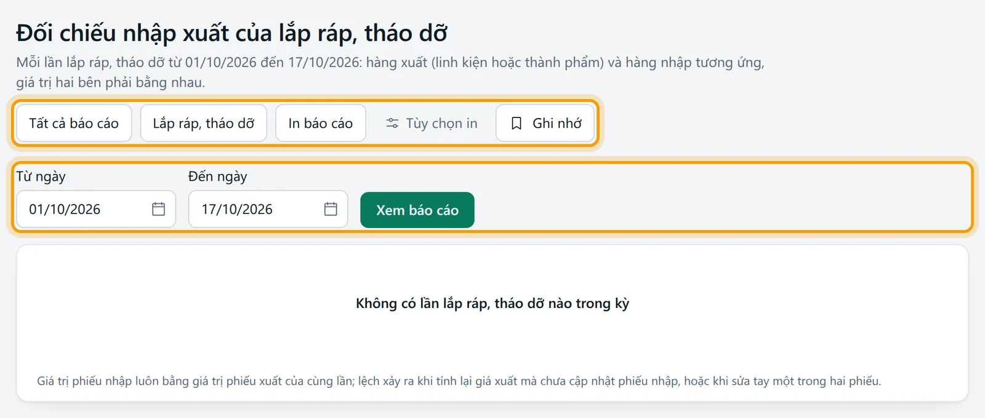
Task: Click the Xem báo cáo button
Action: tap(417, 210)
